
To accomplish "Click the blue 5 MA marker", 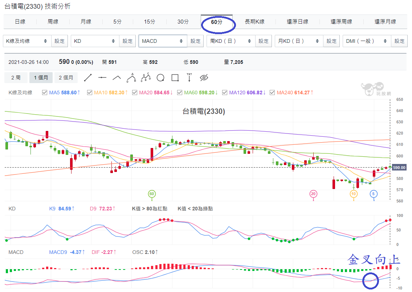I will pyautogui.click(x=374, y=194).
